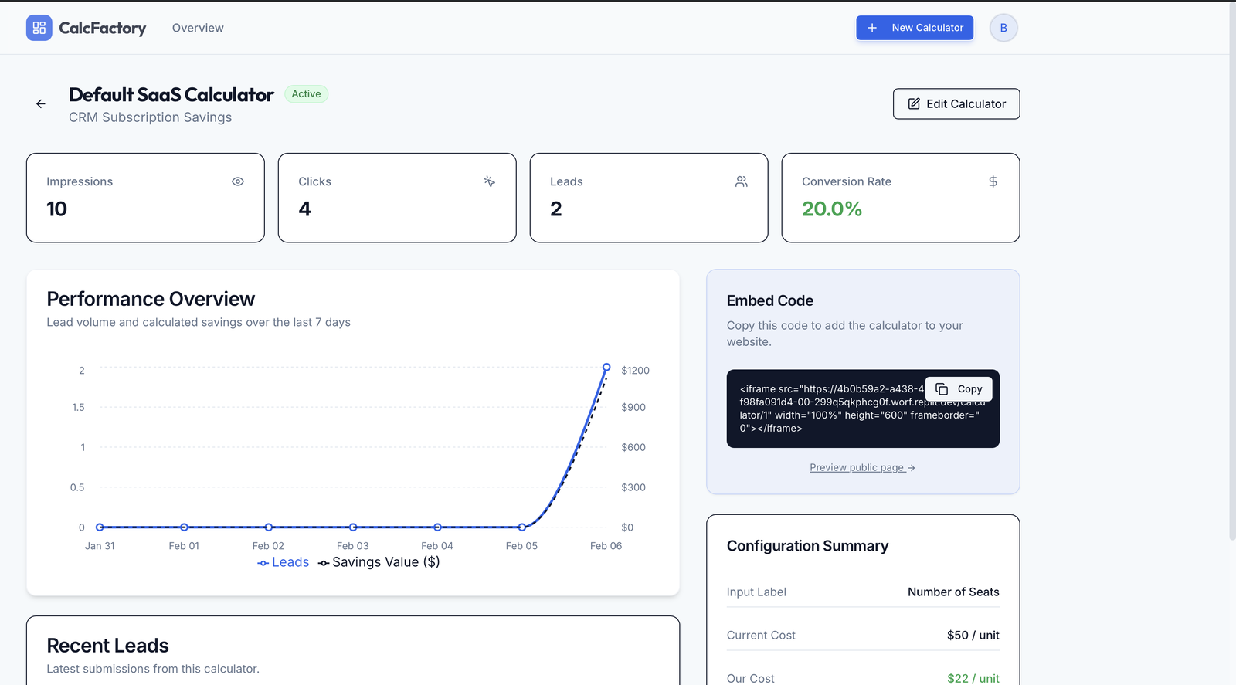Click the CRM Subscription Savings subtitle
The width and height of the screenshot is (1236, 685).
tap(151, 117)
